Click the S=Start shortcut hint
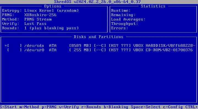Screen dimensions: 198x109 coord(8,107)
